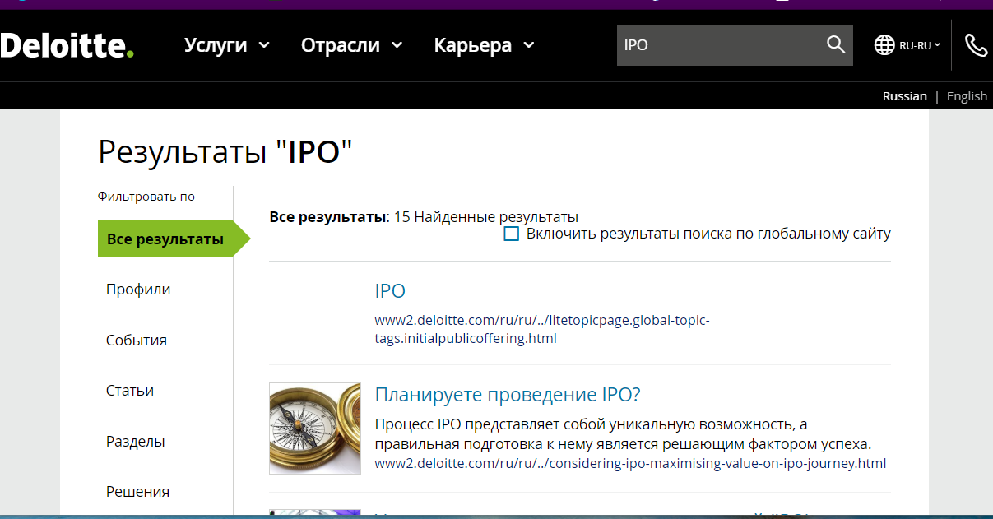Open Планируете проведение IPO? result
The image size is (993, 519).
[508, 395]
